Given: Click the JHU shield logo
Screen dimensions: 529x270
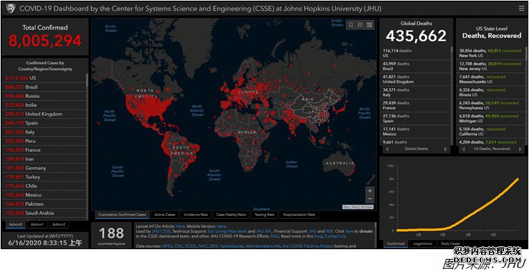Looking at the screenshot, I should (10, 8).
